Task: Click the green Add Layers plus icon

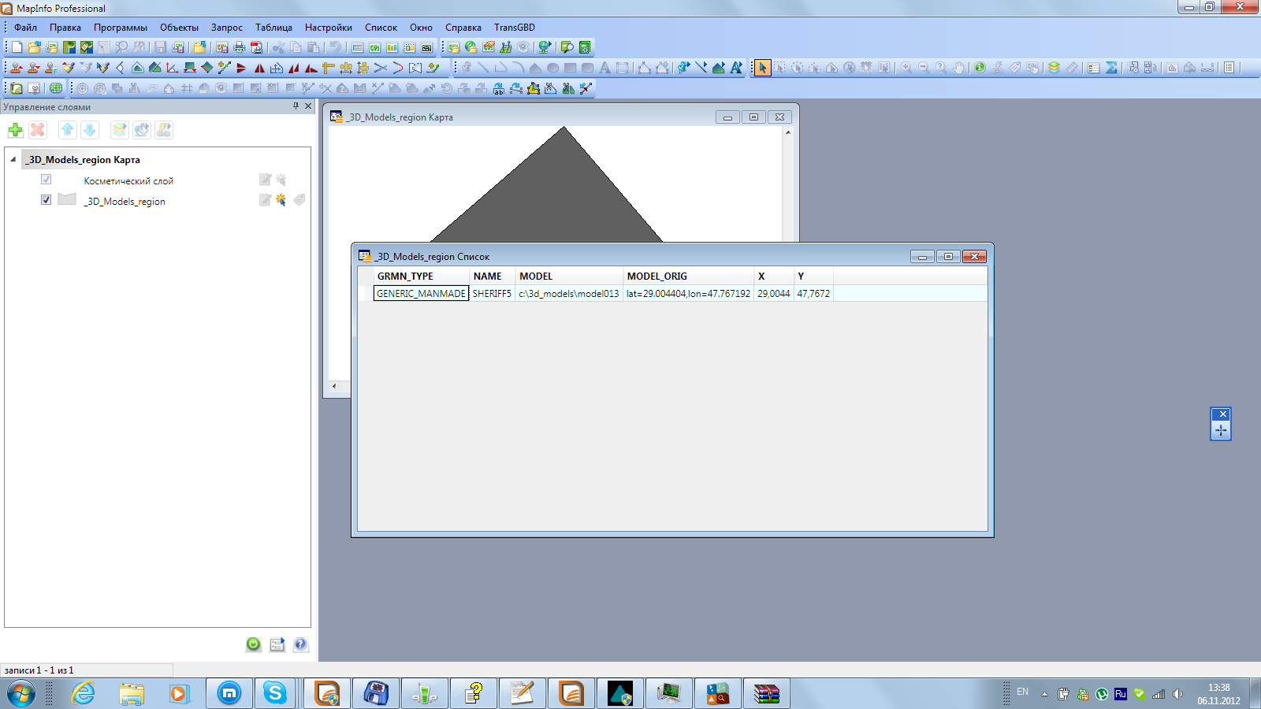Action: coord(15,130)
